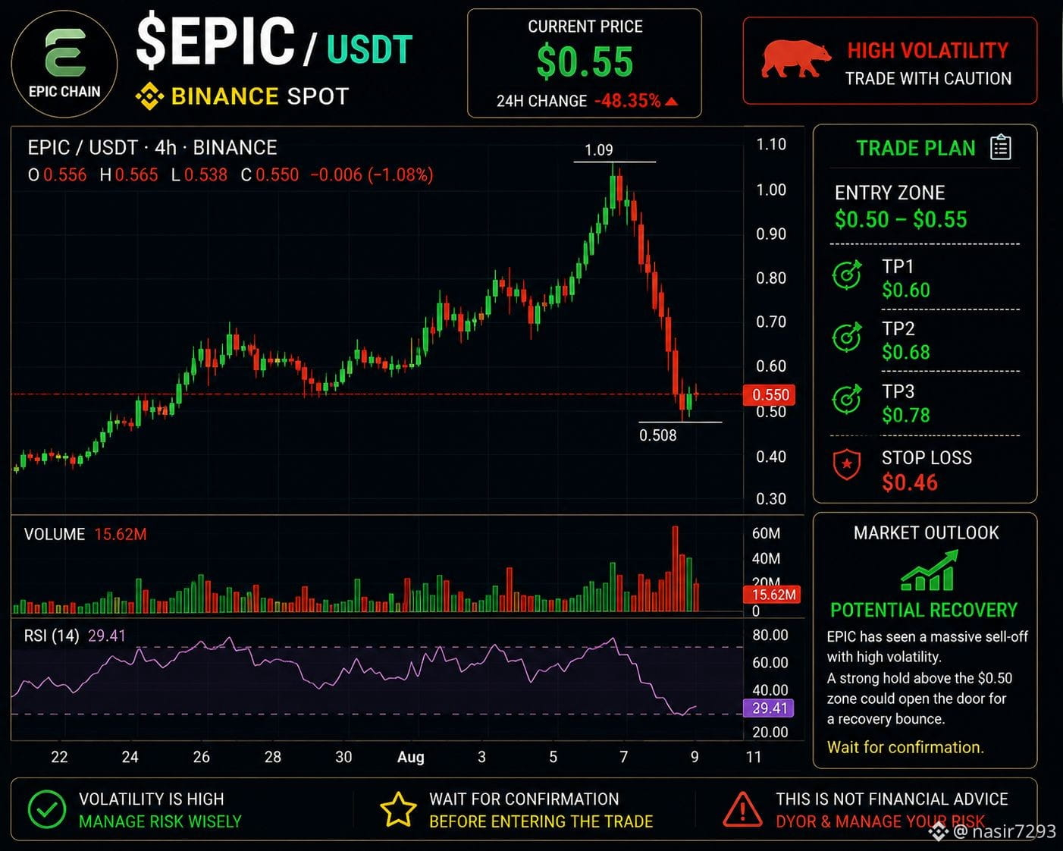Select the TP1 target icon
Viewport: 1063px width, 851px height.
(848, 275)
